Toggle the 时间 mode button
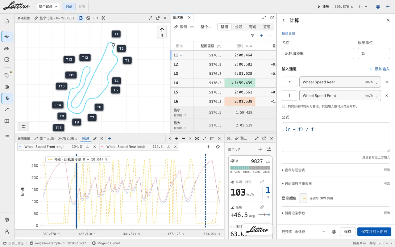This screenshot has width=395, height=247. (x=69, y=6)
